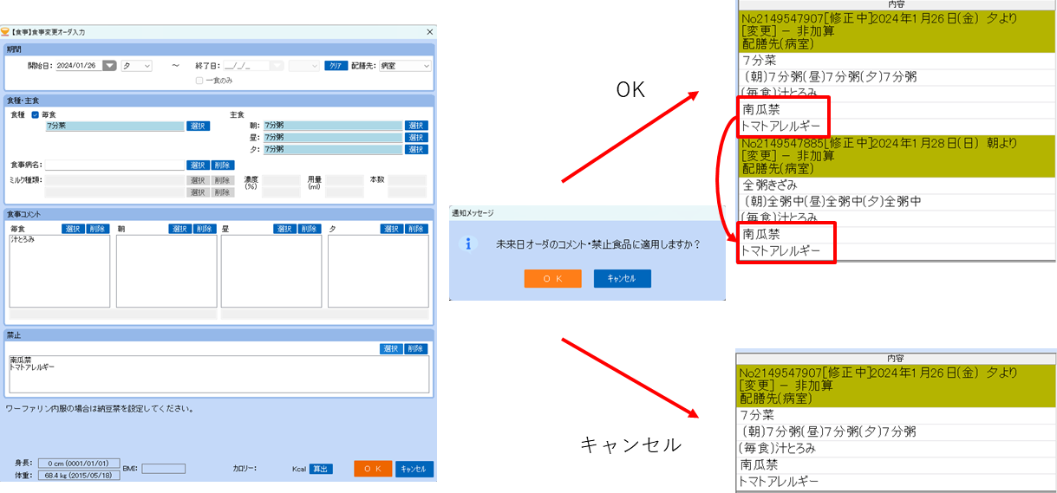Toggle the 毎食 checkbox under 食種
This screenshot has width=1057, height=493.
[36, 114]
